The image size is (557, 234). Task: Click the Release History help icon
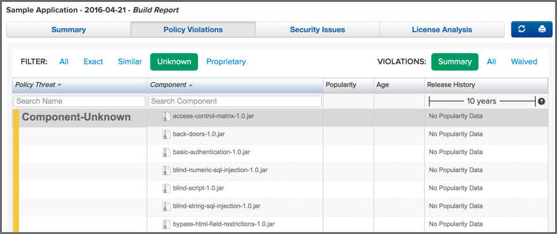(x=541, y=101)
